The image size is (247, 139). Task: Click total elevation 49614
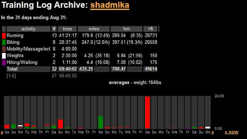151,69
